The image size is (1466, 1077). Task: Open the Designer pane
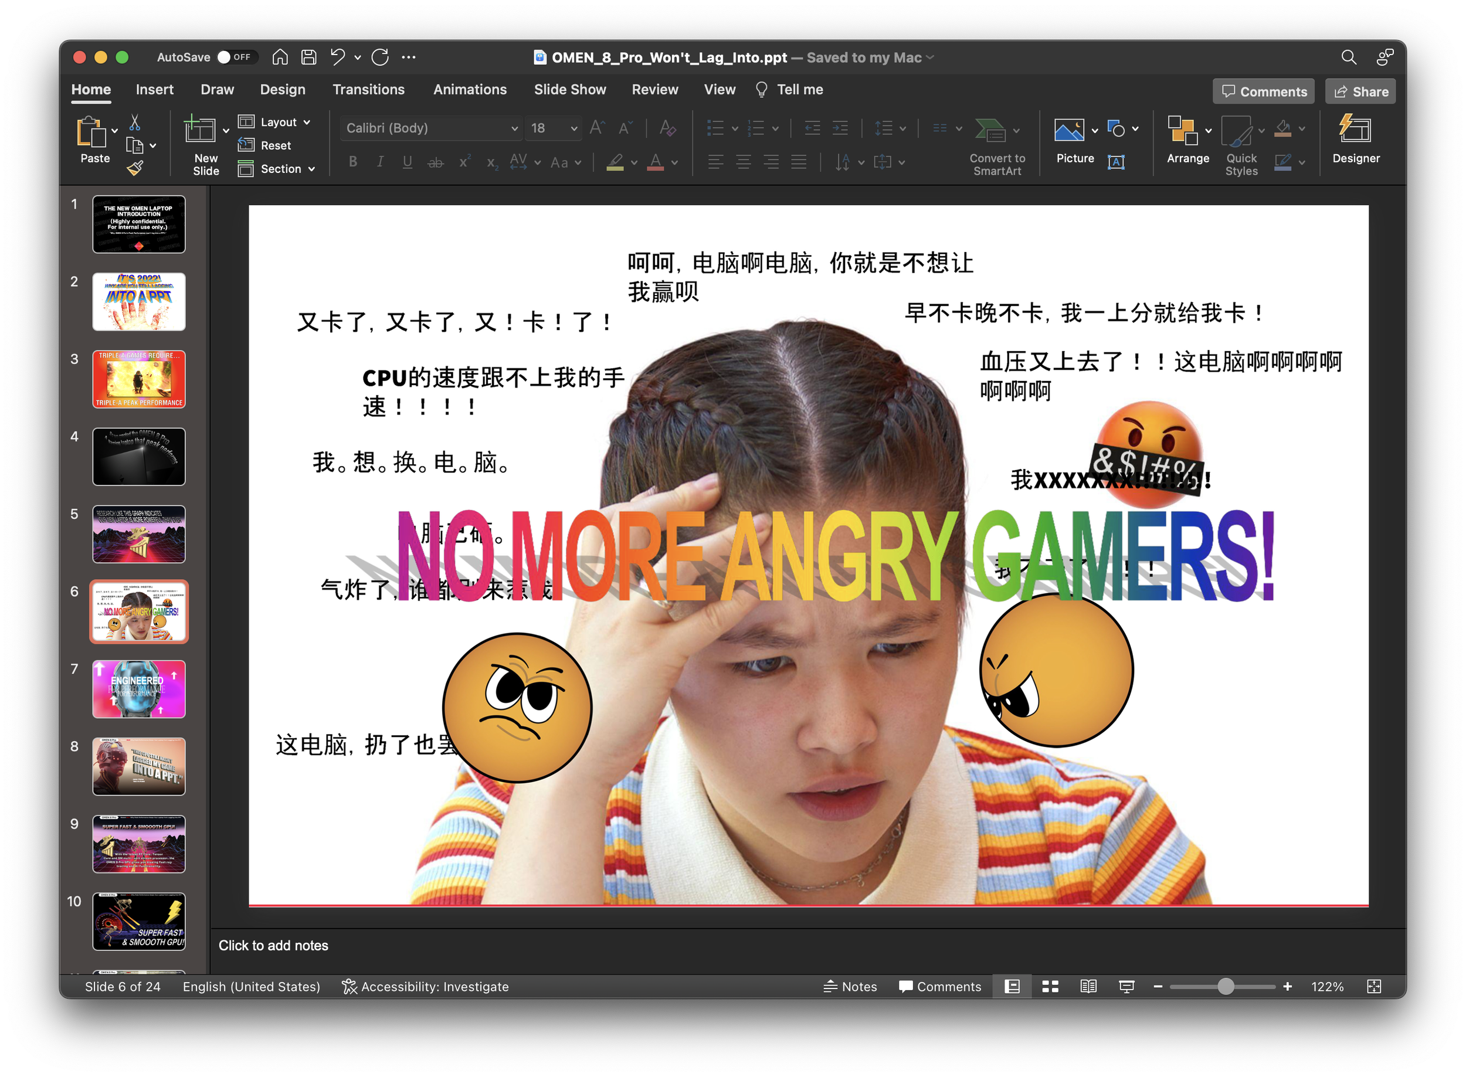[1356, 139]
